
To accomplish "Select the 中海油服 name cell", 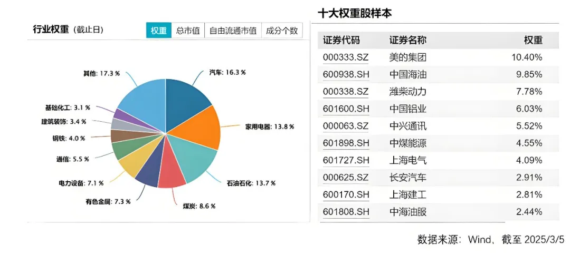I will (408, 212).
